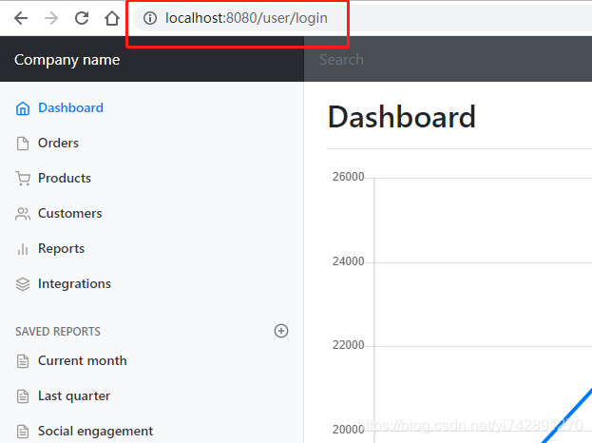Screen dimensions: 592x443
Task: Go to Integrations page
Action: [x=74, y=283]
